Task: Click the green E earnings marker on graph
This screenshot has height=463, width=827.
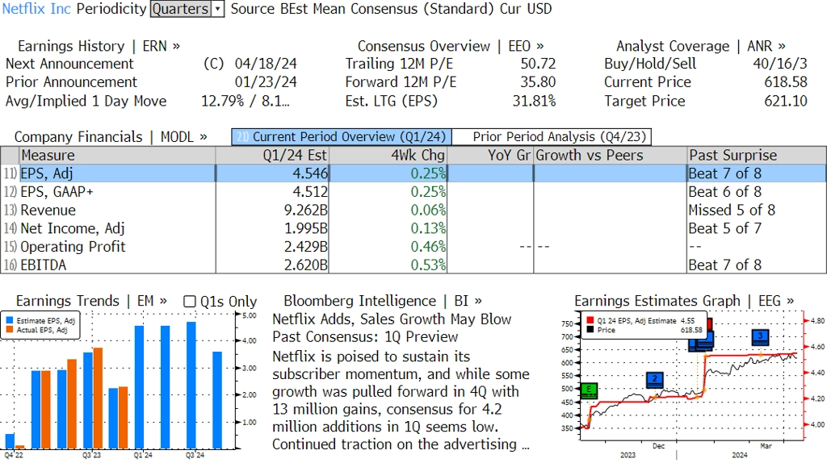Action: click(x=589, y=390)
